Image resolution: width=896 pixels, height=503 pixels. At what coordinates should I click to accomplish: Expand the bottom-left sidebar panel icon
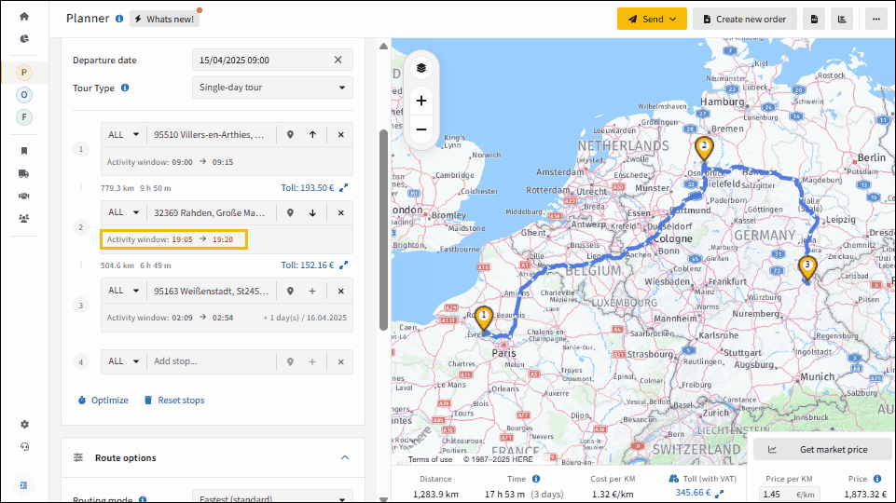tap(24, 484)
